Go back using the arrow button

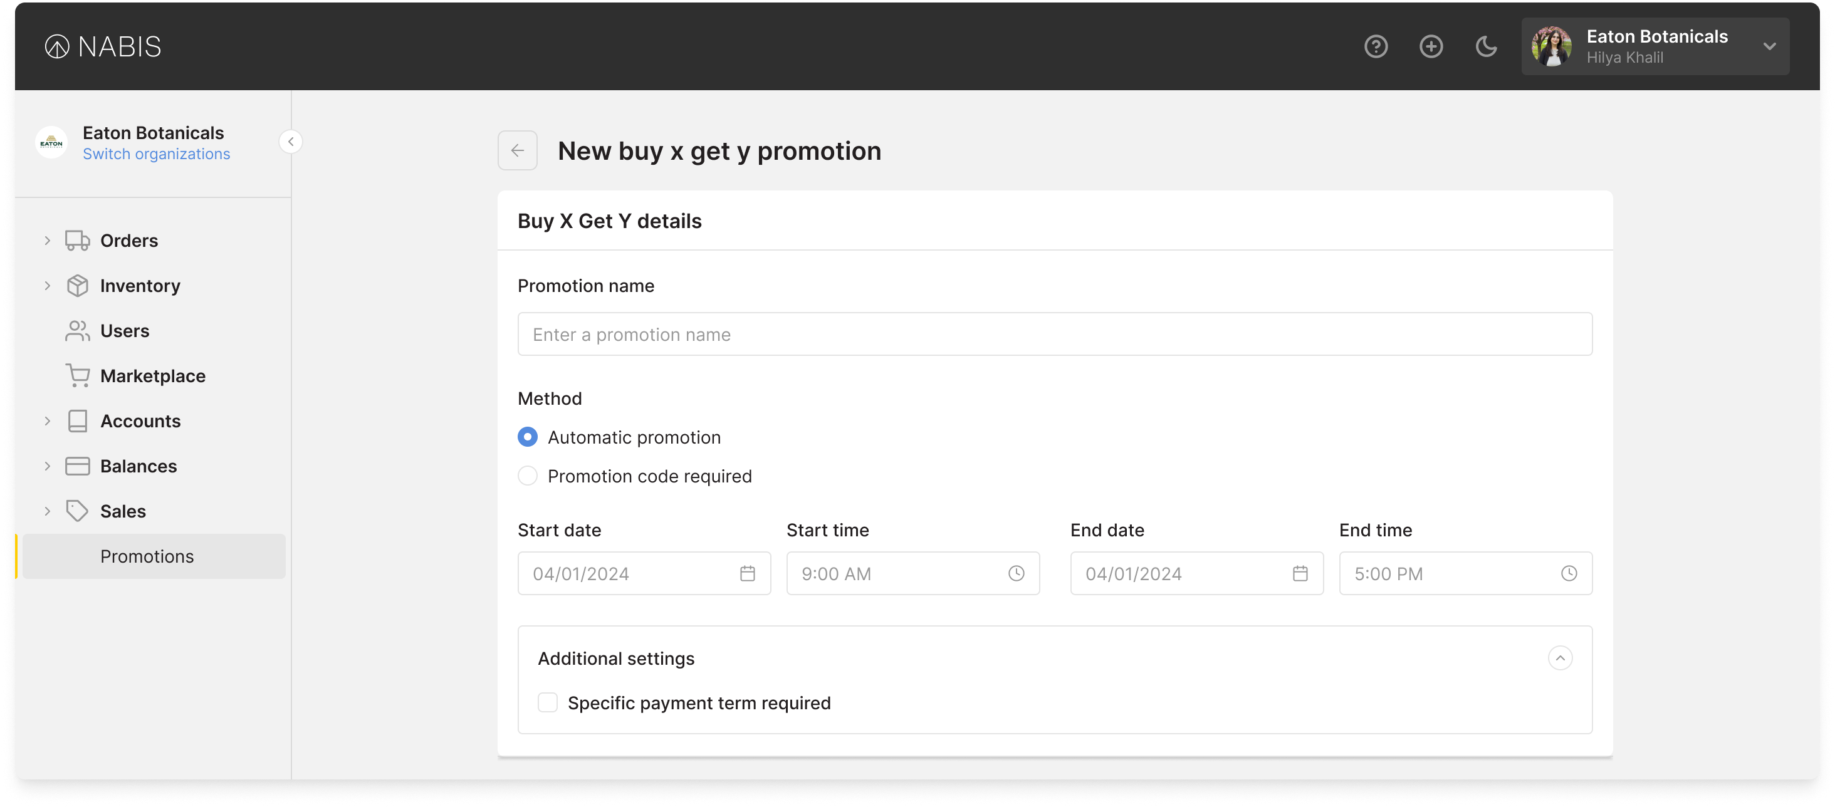coord(517,150)
